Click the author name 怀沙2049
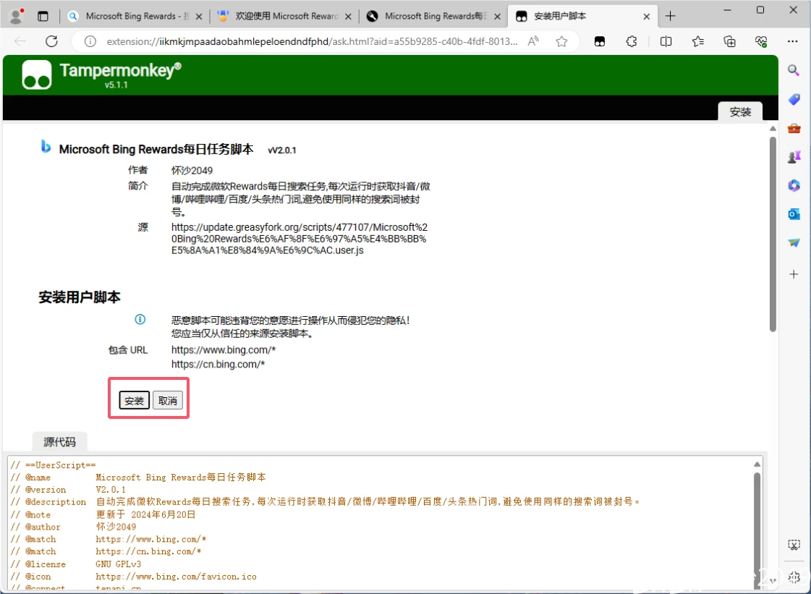Image resolution: width=811 pixels, height=594 pixels. (192, 170)
